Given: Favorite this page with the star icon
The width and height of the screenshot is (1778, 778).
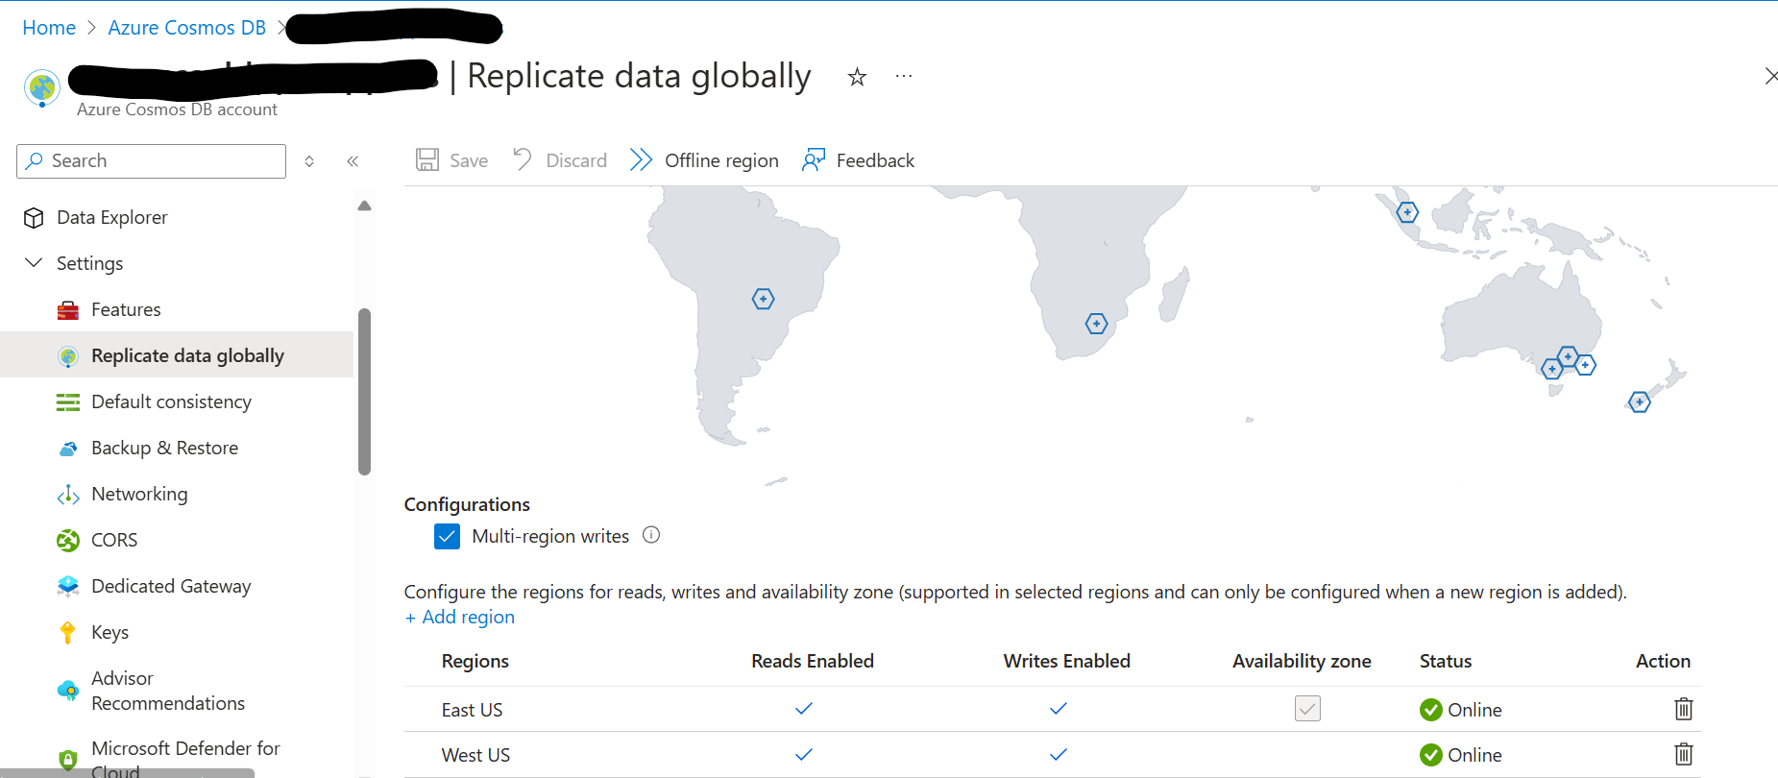Looking at the screenshot, I should tap(857, 77).
